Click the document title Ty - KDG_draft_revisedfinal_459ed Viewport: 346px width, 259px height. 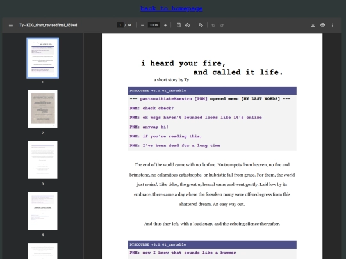[48, 25]
